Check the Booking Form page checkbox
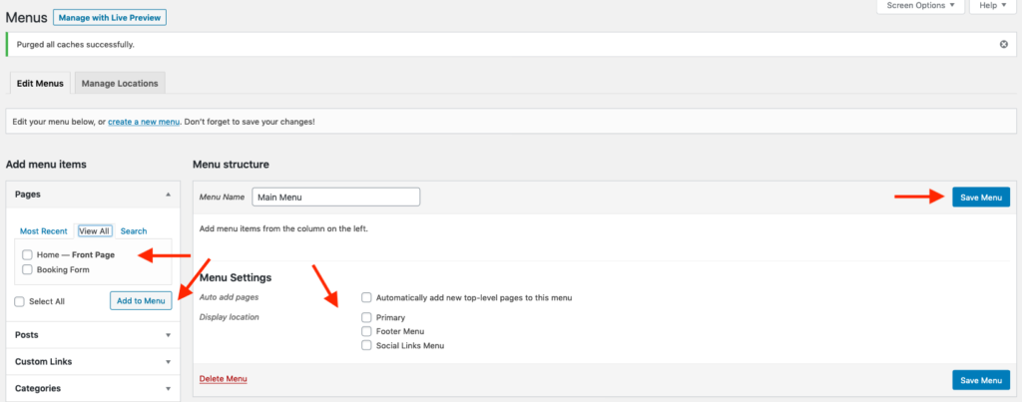 (27, 269)
